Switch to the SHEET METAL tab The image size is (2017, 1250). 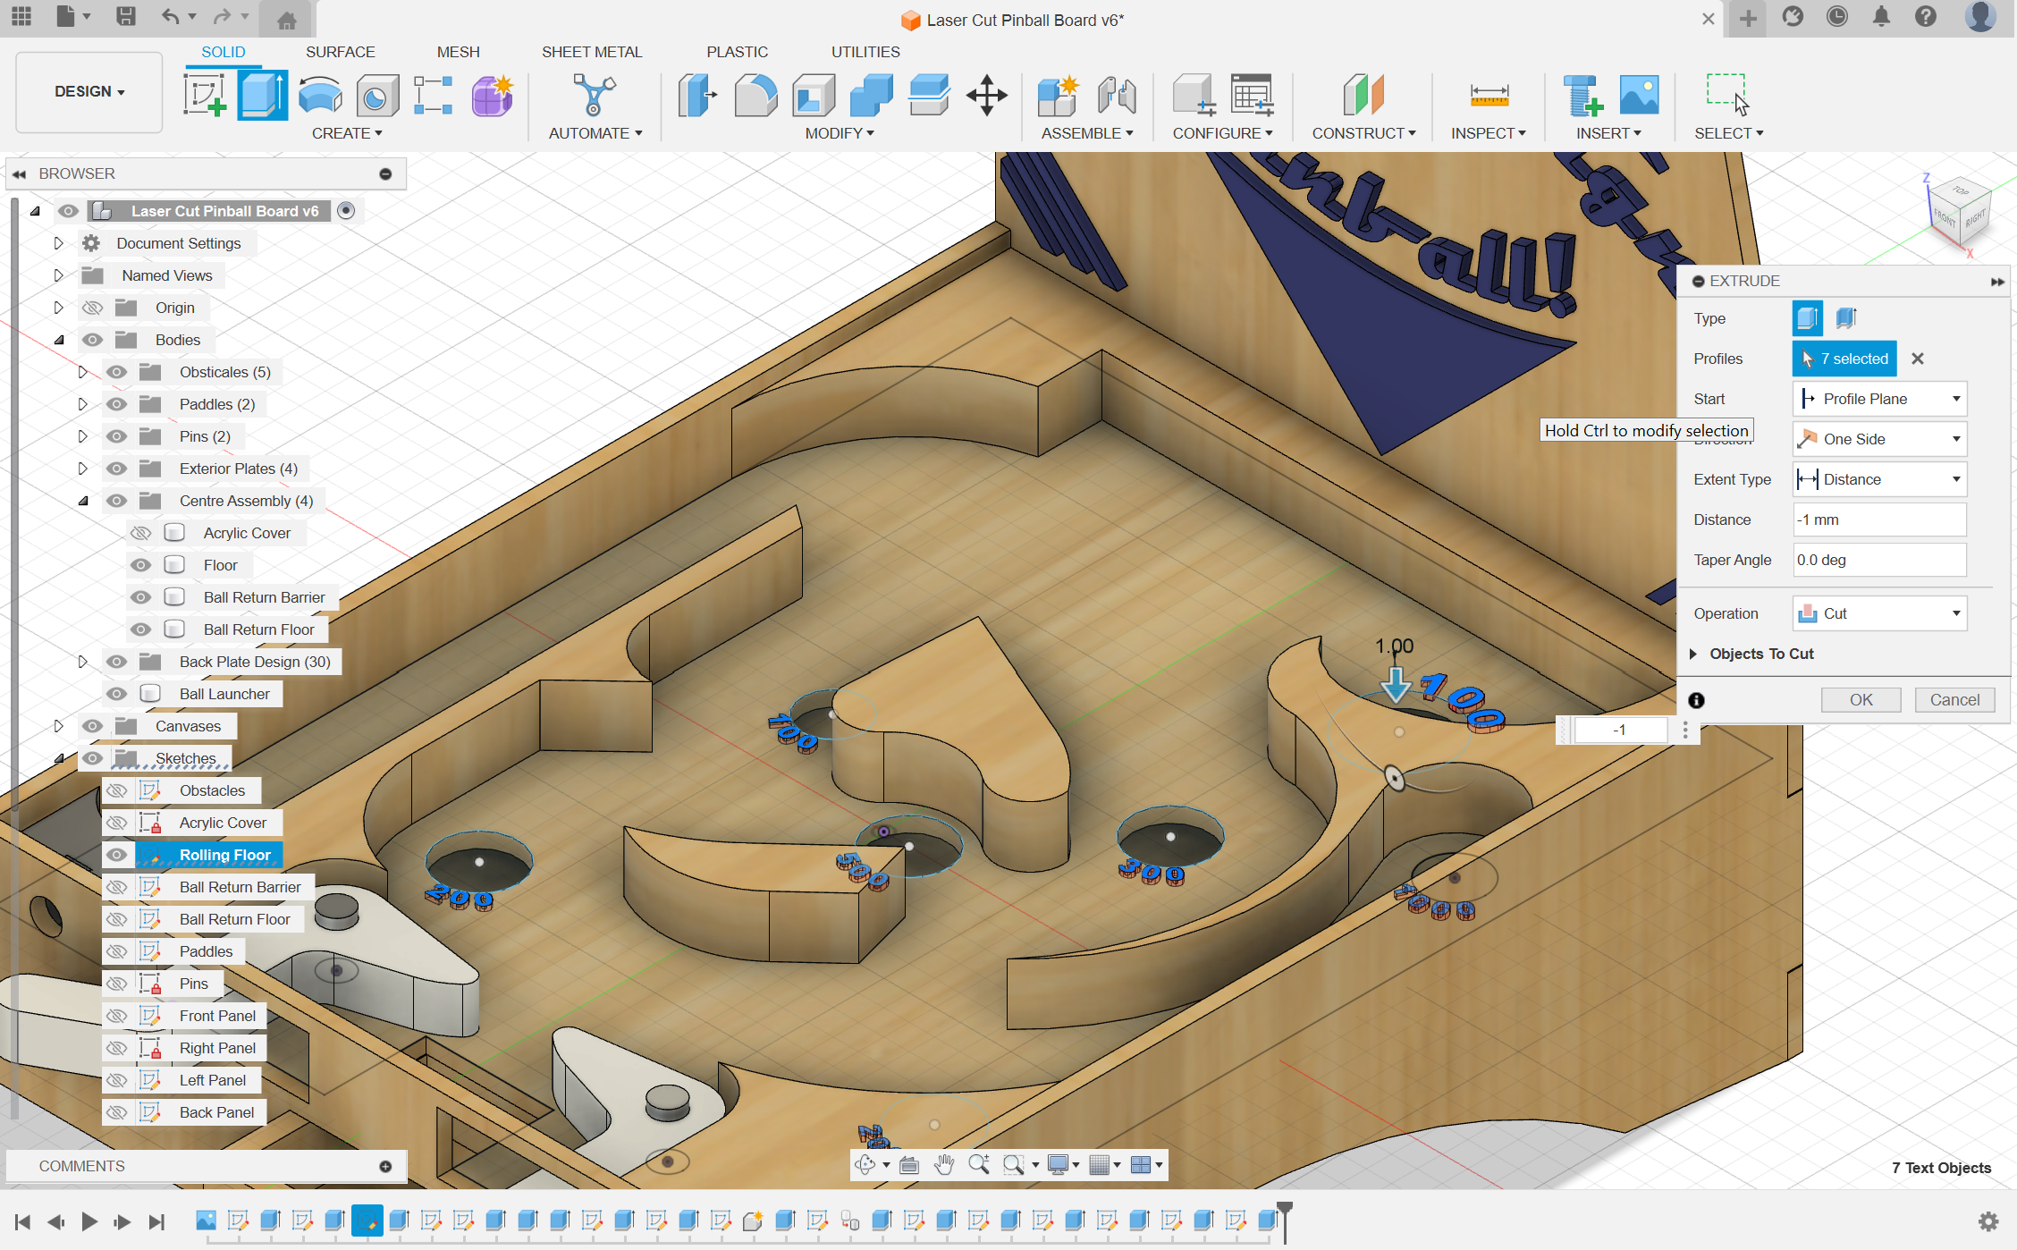point(591,52)
